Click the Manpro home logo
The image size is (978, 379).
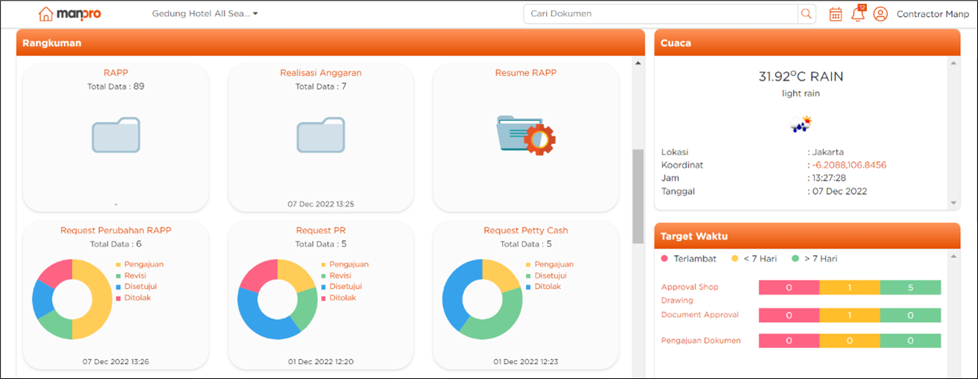pos(72,13)
